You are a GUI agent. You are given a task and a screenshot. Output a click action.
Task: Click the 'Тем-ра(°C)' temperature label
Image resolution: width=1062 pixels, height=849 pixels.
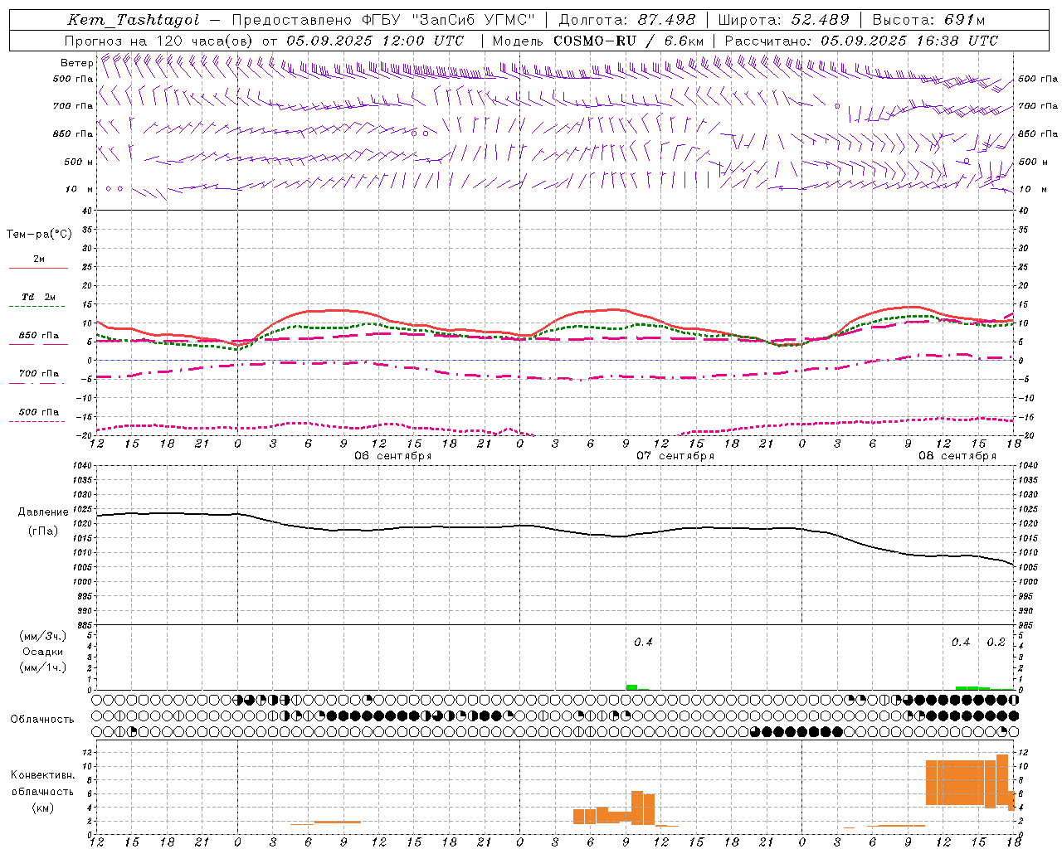[39, 235]
